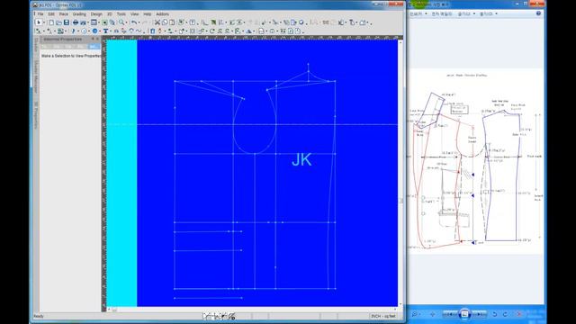The height and width of the screenshot is (324, 576).
Task: Delete image with red X in photo viewer
Action: pos(519,314)
